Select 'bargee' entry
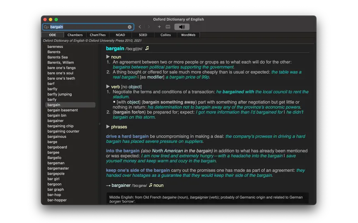Image resolution: width=358 pixels, height=223 pixels. tap(53, 152)
